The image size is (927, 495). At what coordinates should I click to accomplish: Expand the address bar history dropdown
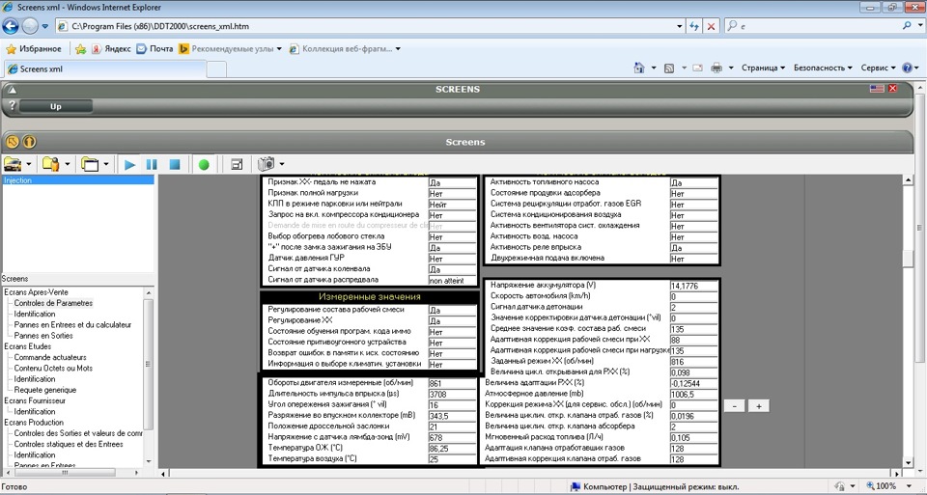point(679,27)
